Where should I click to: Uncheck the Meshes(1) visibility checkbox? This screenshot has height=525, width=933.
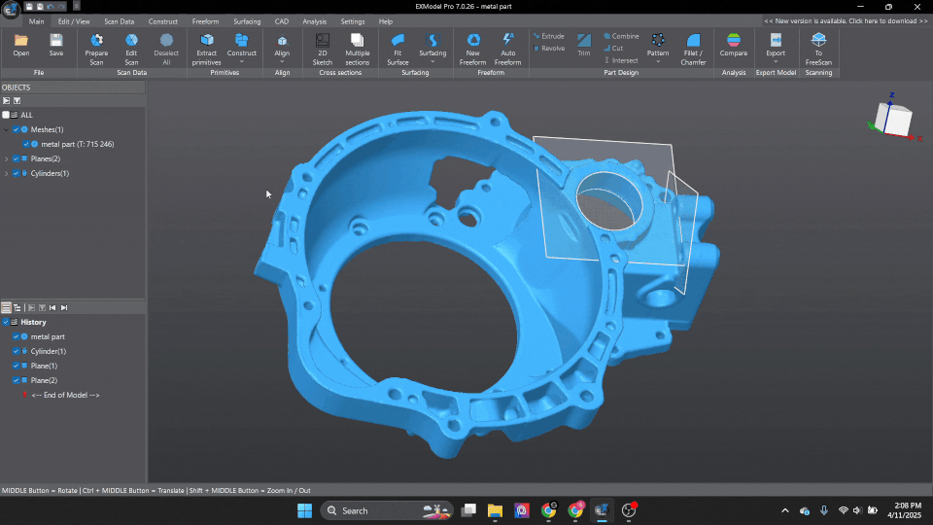click(x=17, y=129)
